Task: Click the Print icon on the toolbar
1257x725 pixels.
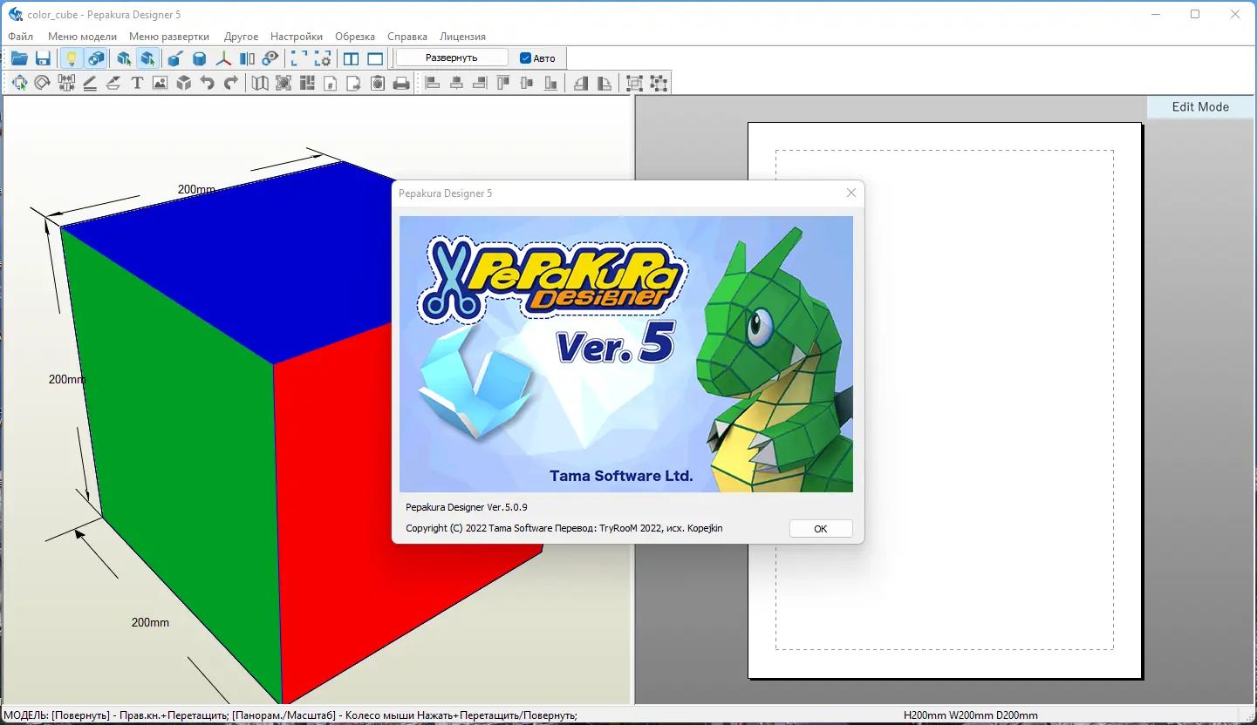Action: 400,83
